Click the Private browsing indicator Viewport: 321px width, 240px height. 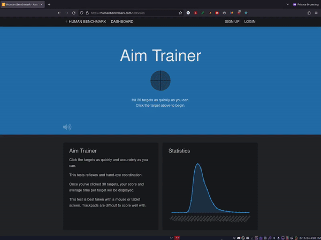[x=305, y=4]
